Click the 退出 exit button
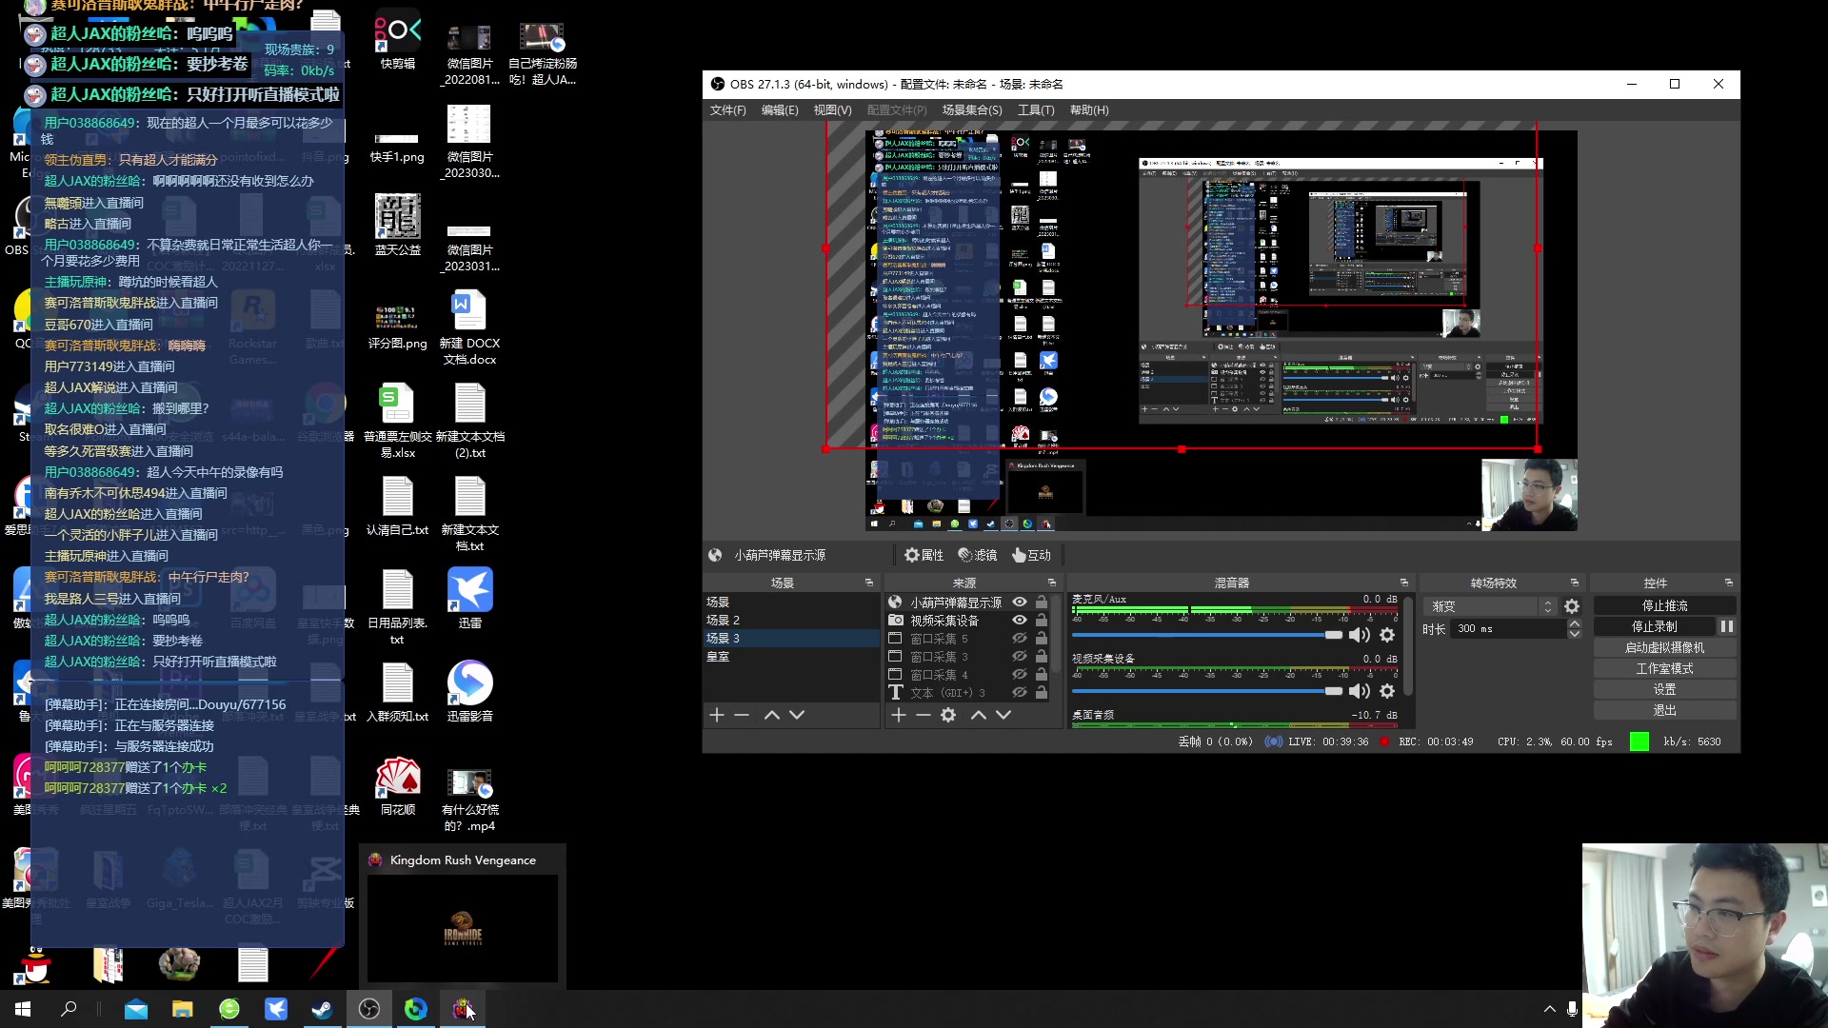This screenshot has width=1828, height=1028. pos(1664,710)
